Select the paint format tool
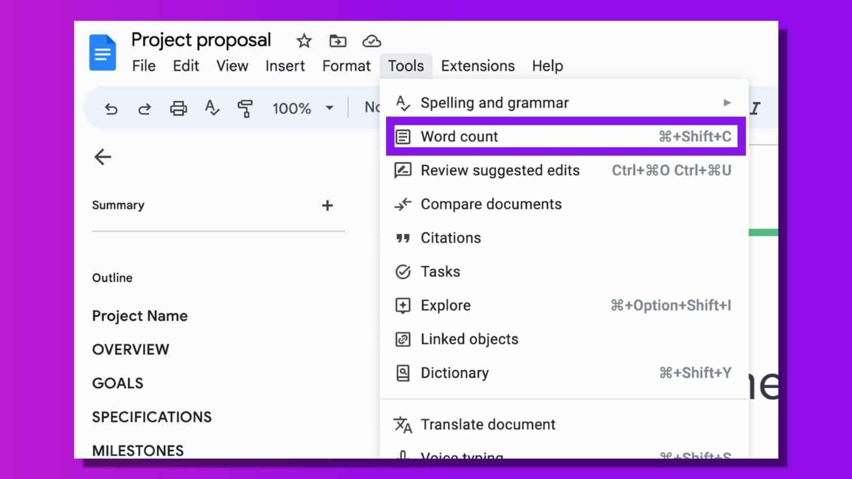The image size is (852, 479). tap(245, 109)
